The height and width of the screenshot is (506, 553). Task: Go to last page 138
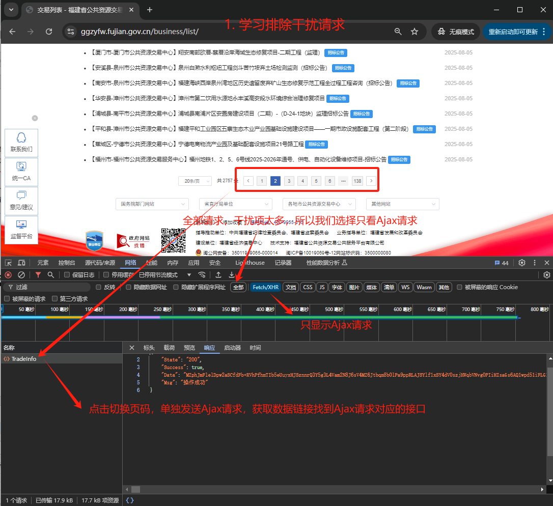click(x=357, y=181)
